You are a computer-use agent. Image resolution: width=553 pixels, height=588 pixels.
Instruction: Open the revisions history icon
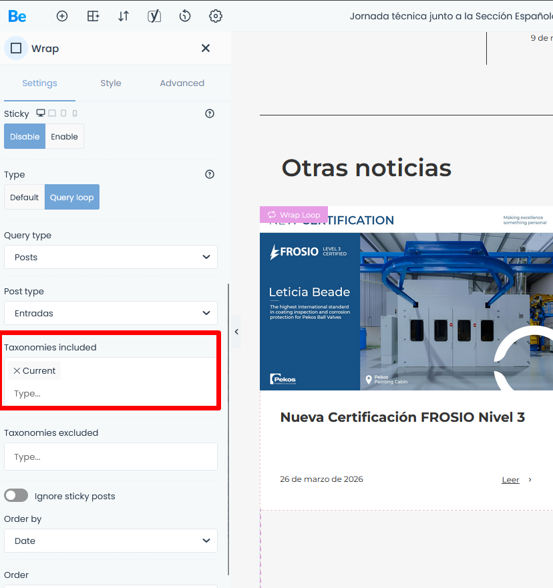point(185,16)
